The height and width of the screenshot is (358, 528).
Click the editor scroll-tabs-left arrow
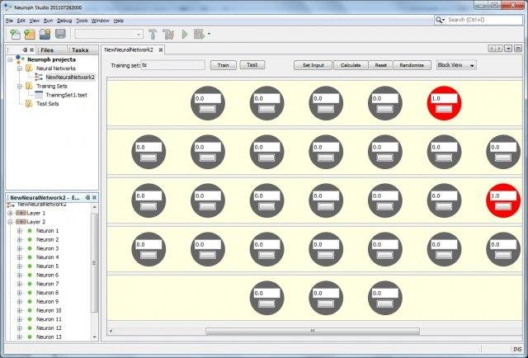click(492, 49)
